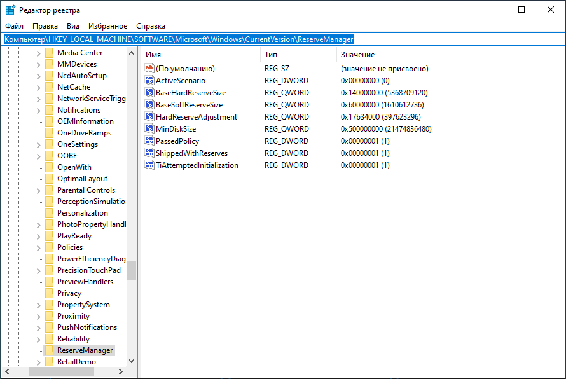566x379 pixels.
Task: Click the tree horizontal scroll right arrow
Action: point(121,371)
